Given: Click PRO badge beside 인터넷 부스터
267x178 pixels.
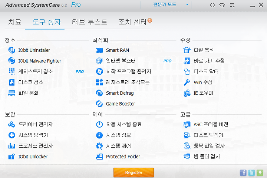Looking at the screenshot, I should pyautogui.click(x=167, y=61).
